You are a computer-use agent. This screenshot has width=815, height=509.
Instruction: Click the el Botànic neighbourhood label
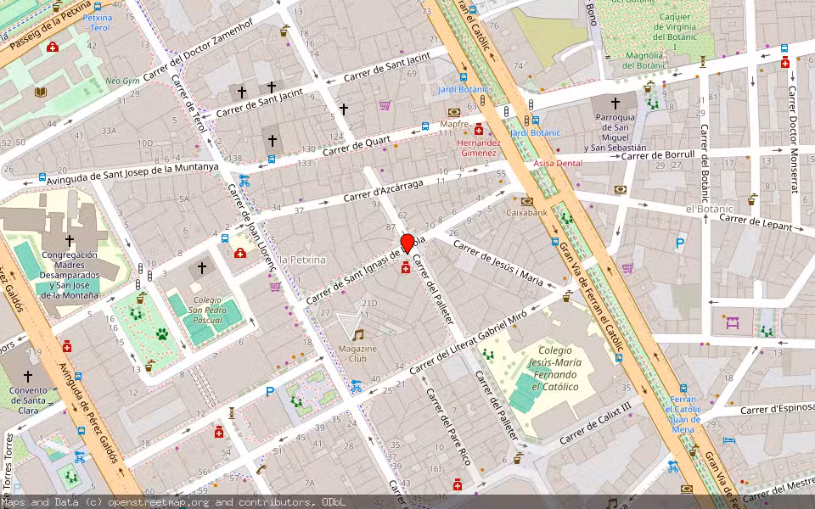tap(710, 209)
